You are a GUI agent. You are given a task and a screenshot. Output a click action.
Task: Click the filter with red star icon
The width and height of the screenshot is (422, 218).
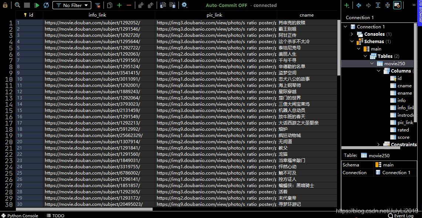(98, 5)
